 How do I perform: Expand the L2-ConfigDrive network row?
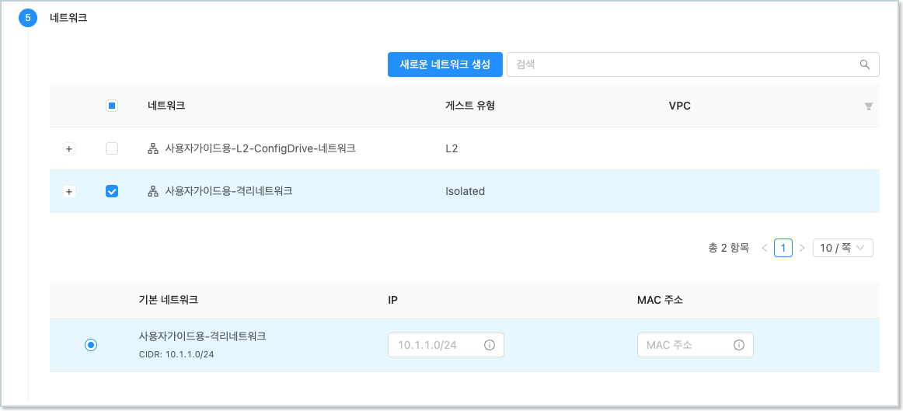pyautogui.click(x=69, y=148)
